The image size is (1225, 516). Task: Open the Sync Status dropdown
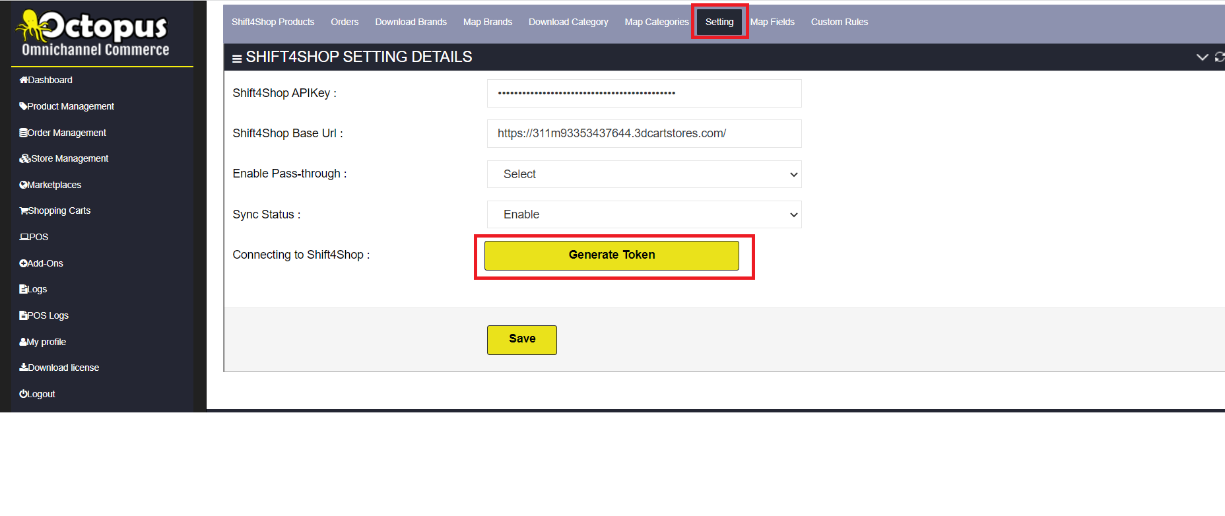[x=644, y=214]
